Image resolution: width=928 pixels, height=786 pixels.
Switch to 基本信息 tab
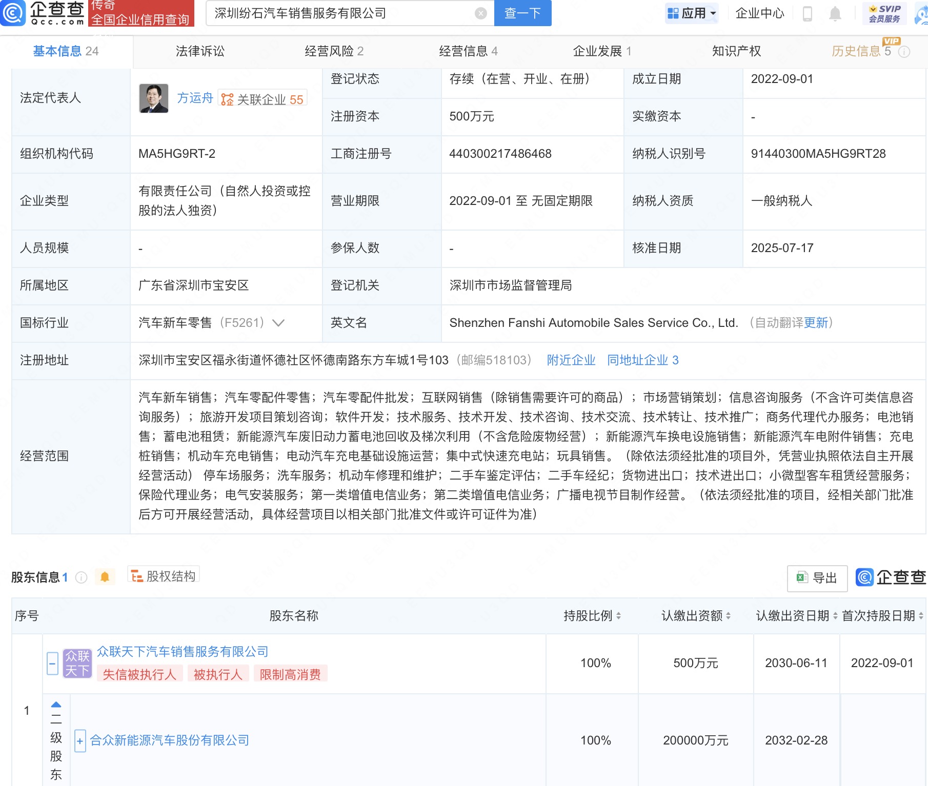66,51
